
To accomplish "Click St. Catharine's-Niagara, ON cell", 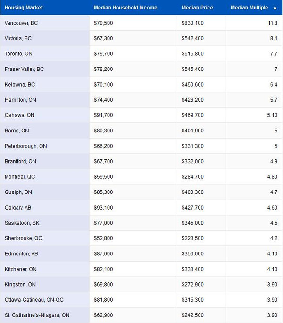I will [x=37, y=315].
